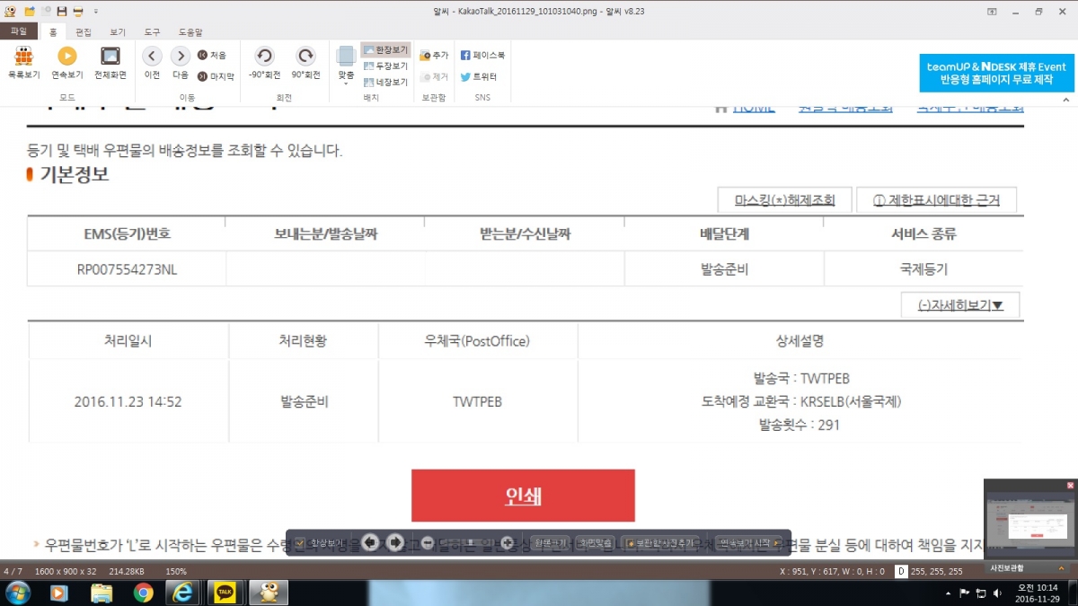
Task: Switch to the 도구 ribbon tab
Action: pos(152,31)
